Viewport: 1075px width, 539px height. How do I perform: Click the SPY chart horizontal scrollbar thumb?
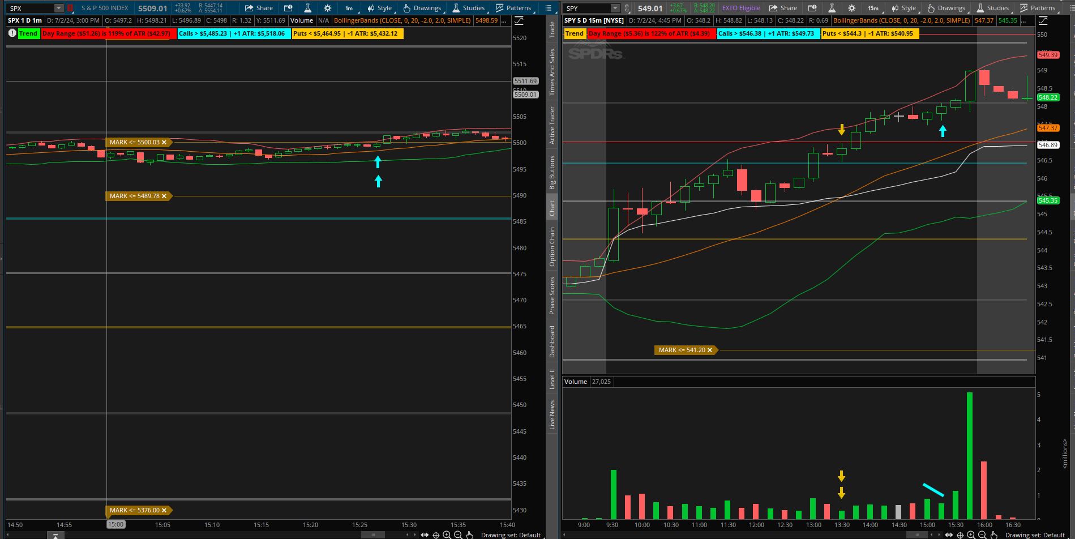pos(917,535)
